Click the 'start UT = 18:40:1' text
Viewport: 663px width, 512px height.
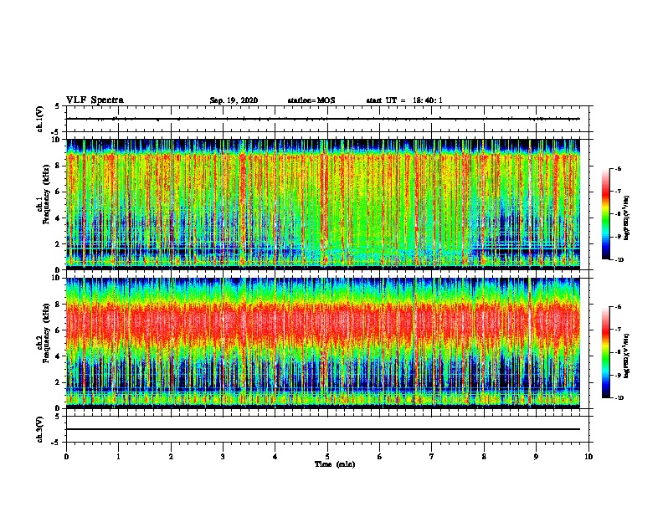[404, 100]
